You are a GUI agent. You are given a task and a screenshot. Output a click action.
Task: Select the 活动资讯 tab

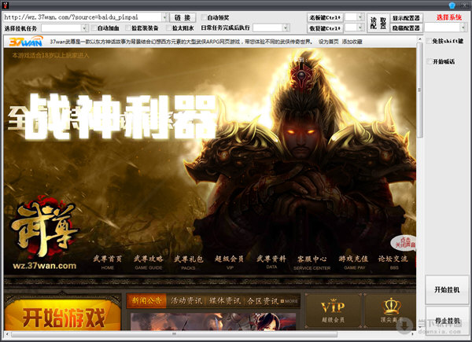coord(186,300)
